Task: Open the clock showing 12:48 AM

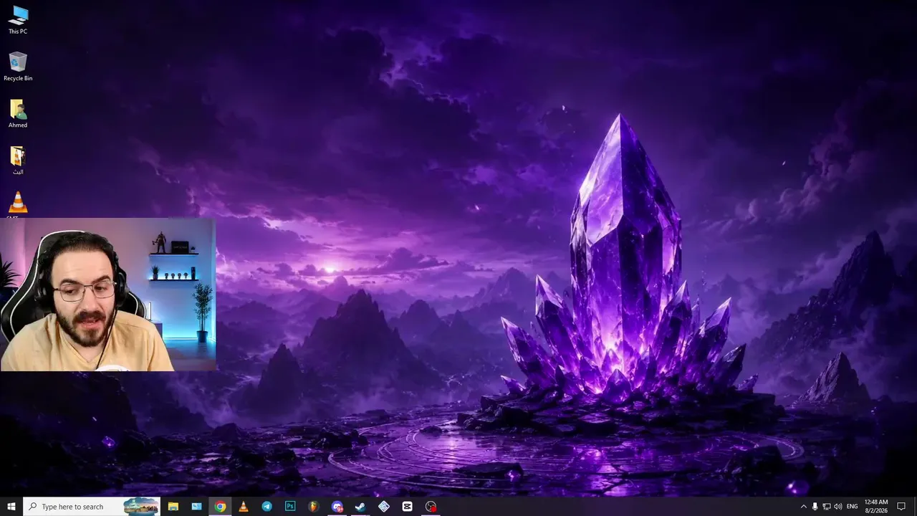Action: tap(876, 507)
